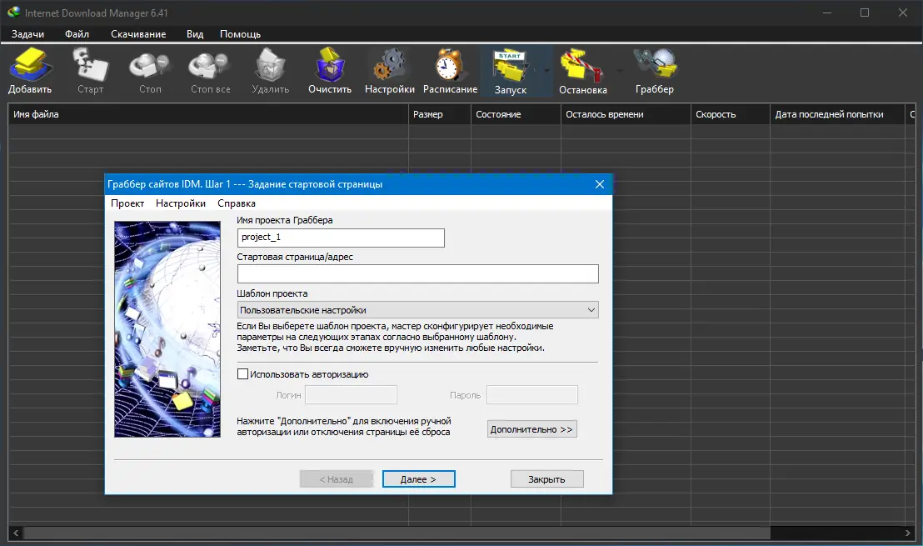Sort by Дата последней попытки column header
Screen dimensions: 923x546
point(838,114)
